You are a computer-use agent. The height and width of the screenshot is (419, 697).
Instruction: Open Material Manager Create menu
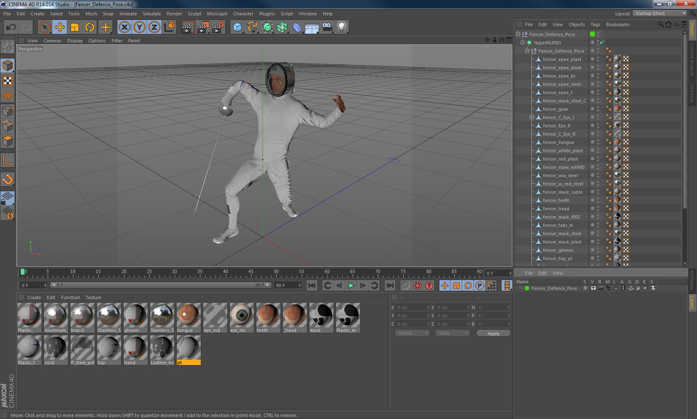click(x=34, y=297)
